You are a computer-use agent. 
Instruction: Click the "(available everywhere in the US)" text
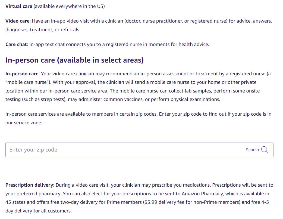point(69,6)
